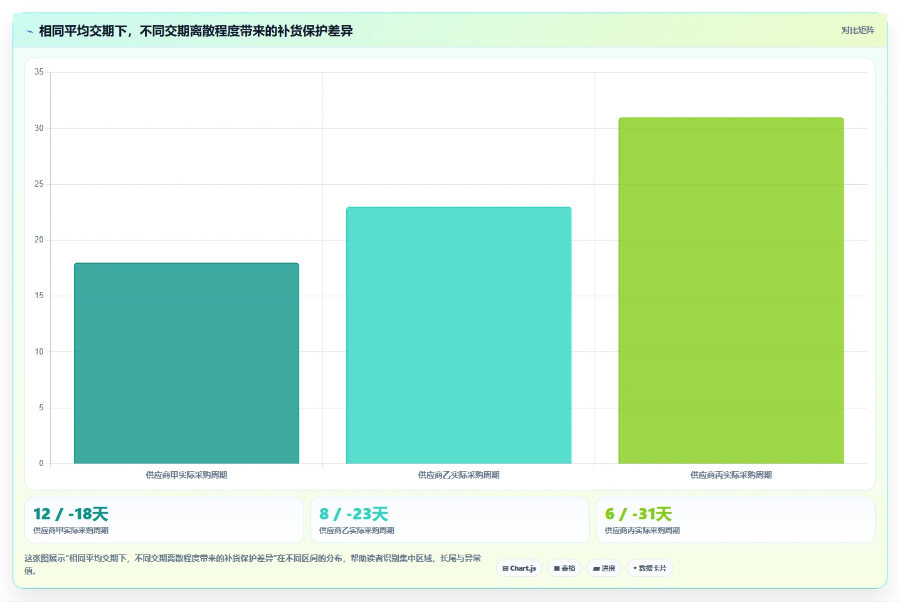Click the small icon before the chart title
This screenshot has width=900, height=602.
pyautogui.click(x=29, y=31)
